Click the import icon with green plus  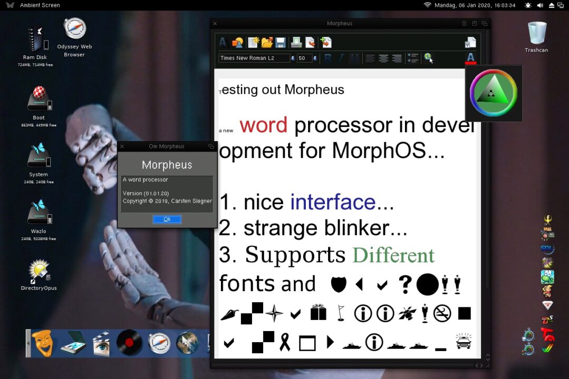tap(326, 42)
